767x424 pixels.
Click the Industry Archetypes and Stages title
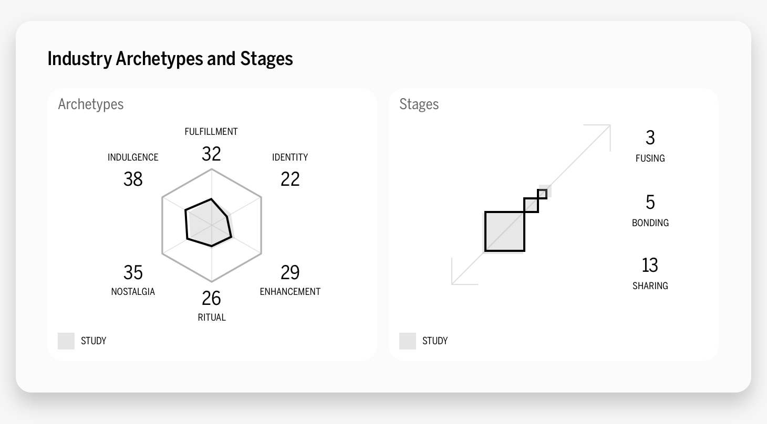tap(170, 58)
